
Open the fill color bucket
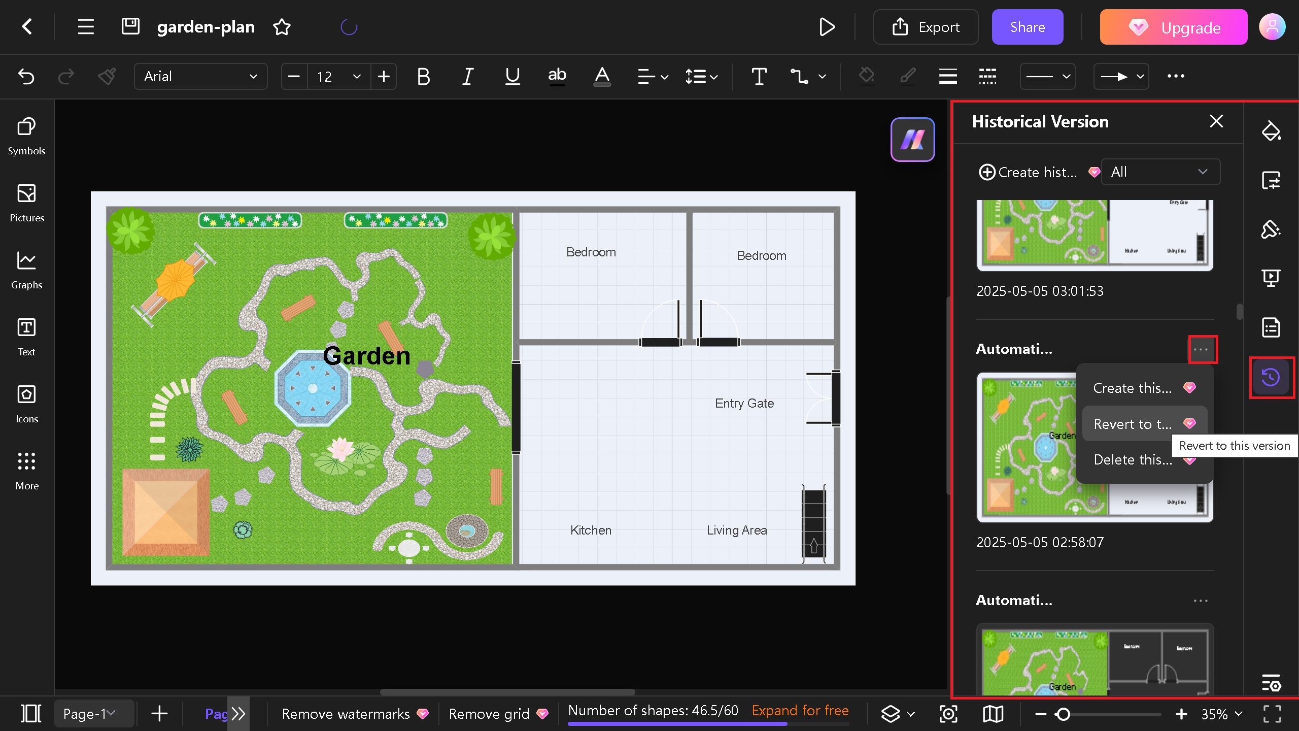[867, 77]
